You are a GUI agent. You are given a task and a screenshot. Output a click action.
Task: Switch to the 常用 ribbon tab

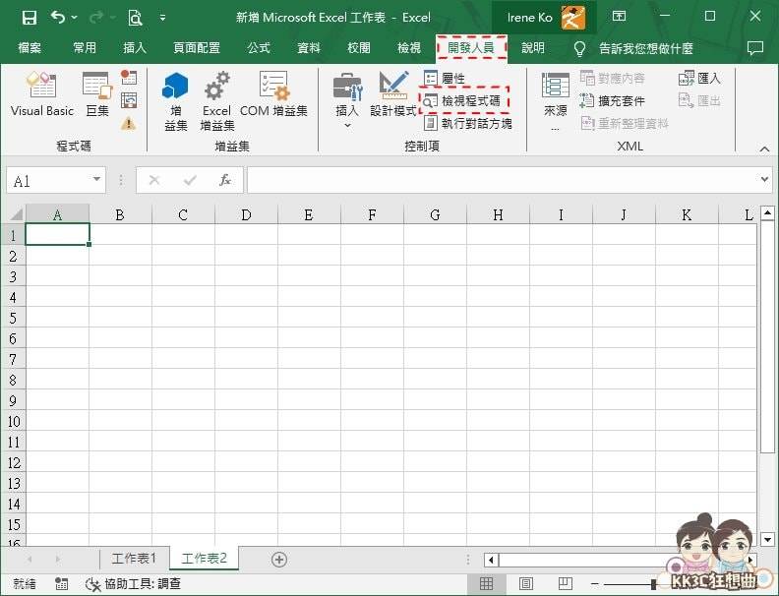point(85,47)
